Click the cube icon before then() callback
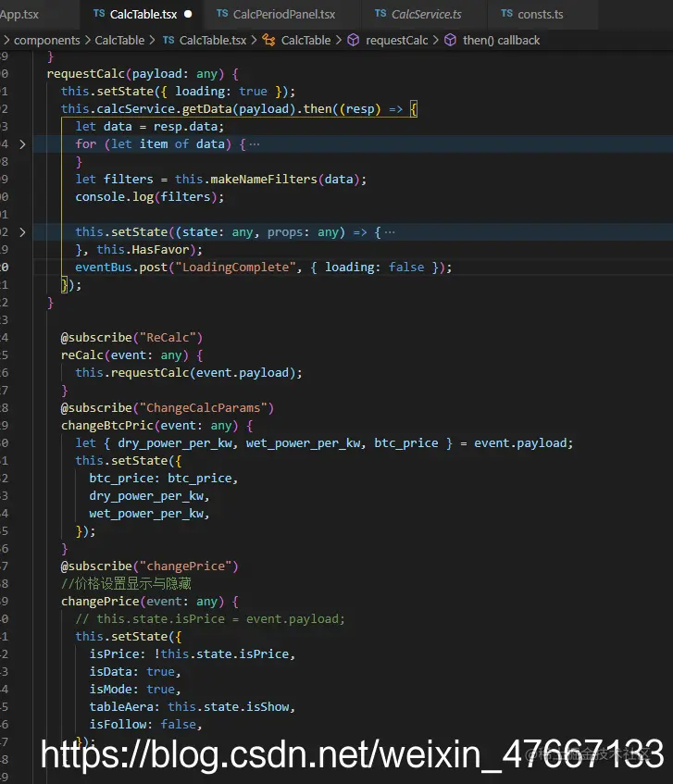 click(x=450, y=40)
